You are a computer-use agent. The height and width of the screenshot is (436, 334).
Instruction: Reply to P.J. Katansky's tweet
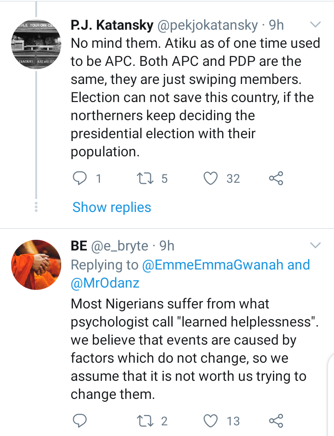click(80, 178)
